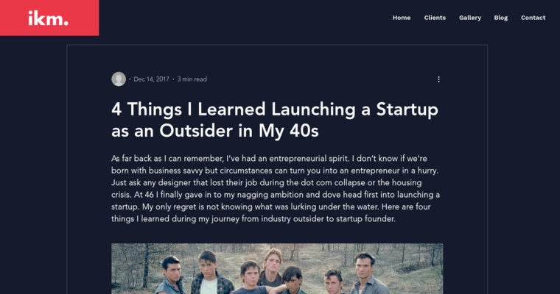Go to the Home page

click(x=402, y=18)
